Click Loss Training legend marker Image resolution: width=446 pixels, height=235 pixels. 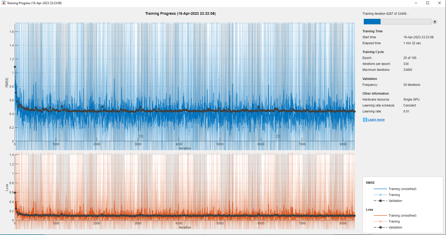380,222
